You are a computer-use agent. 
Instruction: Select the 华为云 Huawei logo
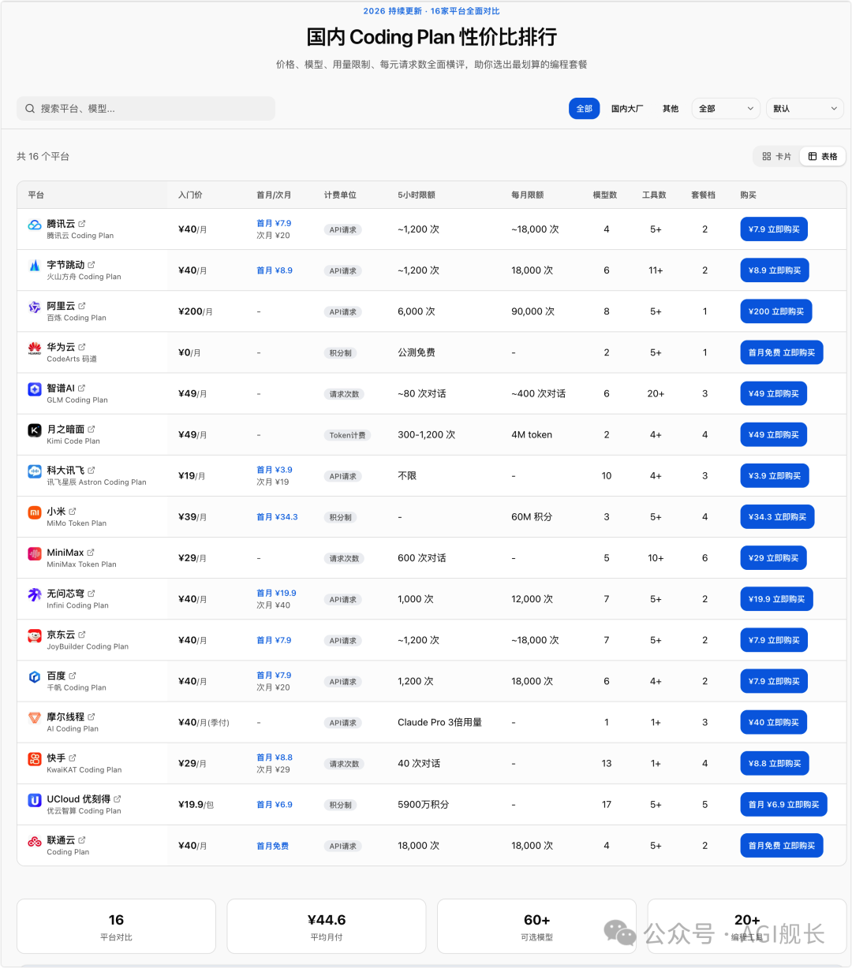click(34, 347)
